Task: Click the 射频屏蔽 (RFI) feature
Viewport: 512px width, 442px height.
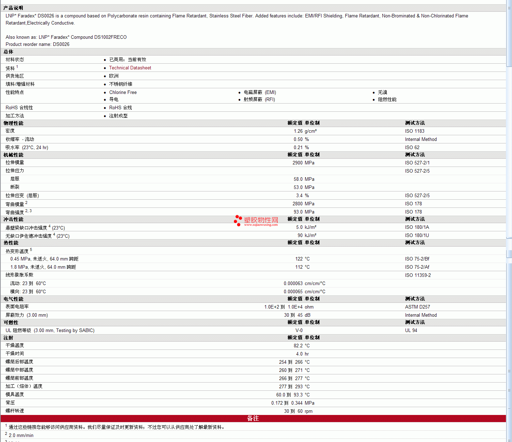Action: click(259, 99)
